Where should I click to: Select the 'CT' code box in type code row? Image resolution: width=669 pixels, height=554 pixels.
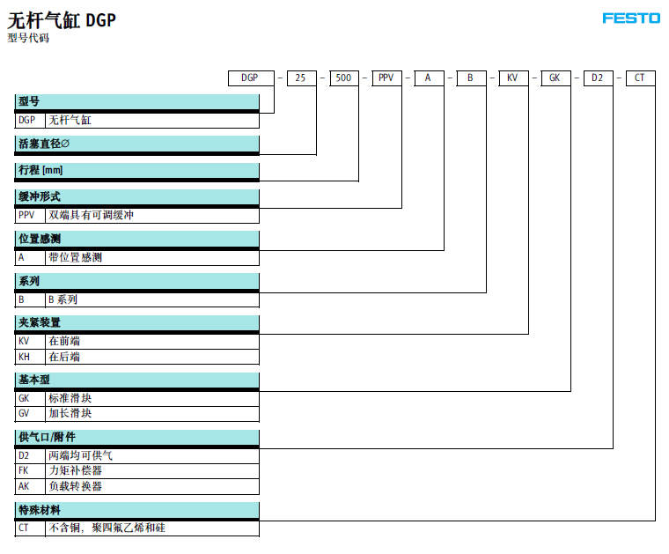click(x=641, y=78)
